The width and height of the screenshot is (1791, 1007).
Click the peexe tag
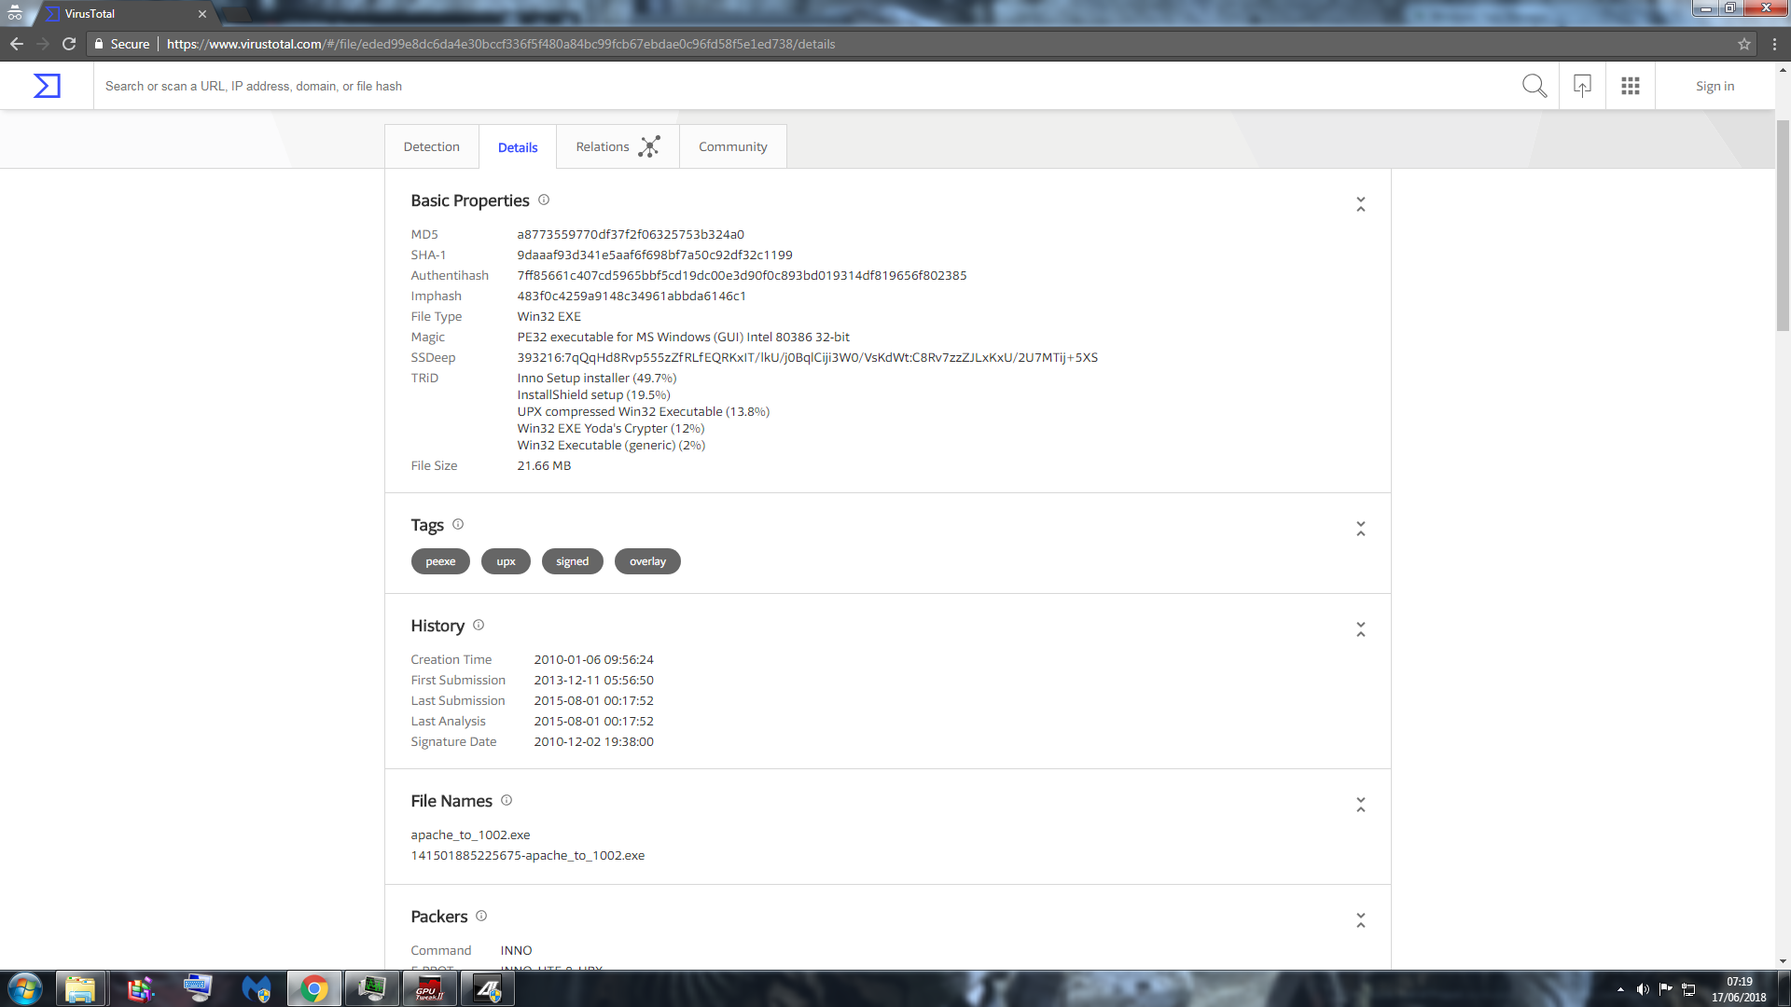coord(440,561)
